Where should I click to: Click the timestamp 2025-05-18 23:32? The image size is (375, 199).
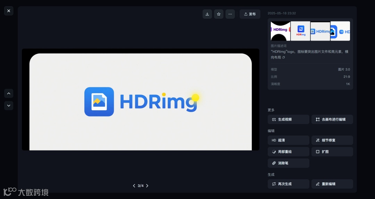pyautogui.click(x=282, y=14)
